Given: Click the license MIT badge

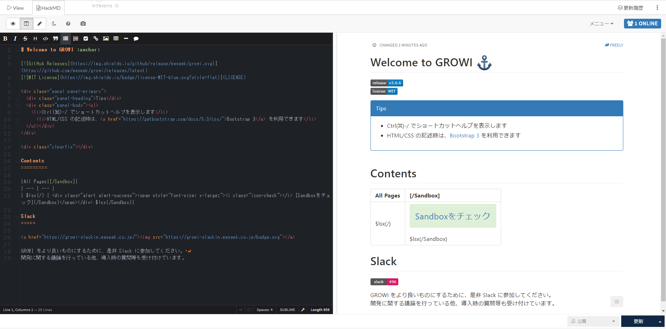Looking at the screenshot, I should coord(384,91).
